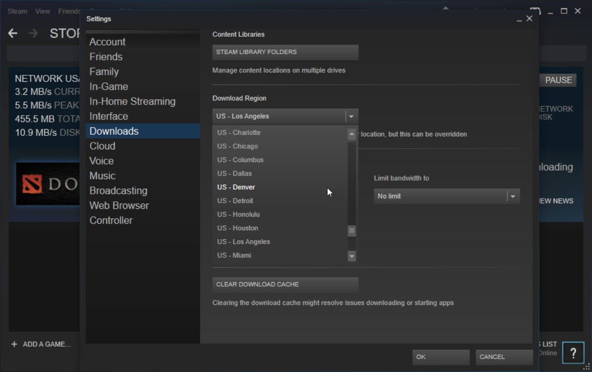Image resolution: width=592 pixels, height=372 pixels.
Task: Choose US - Dallas region
Action: coord(280,174)
